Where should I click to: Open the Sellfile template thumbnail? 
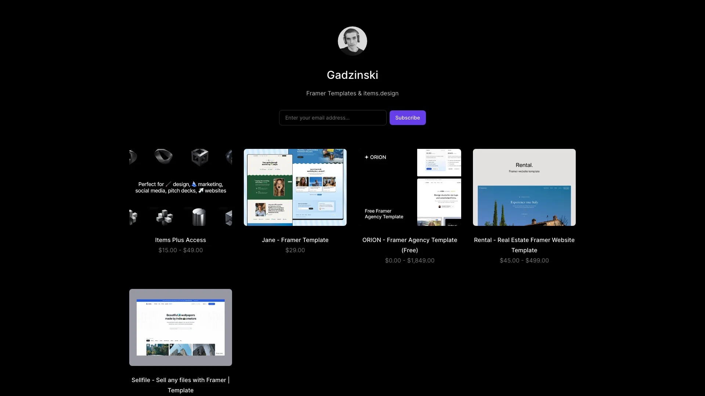click(x=181, y=327)
